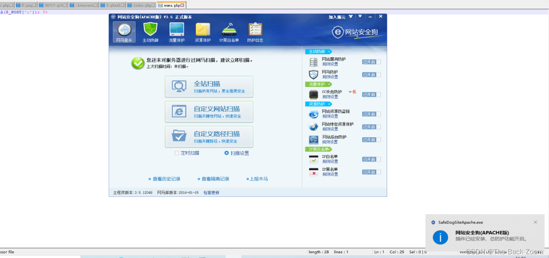Screen dimensions: 549x258
Task: Expand the IP黑白名单 section header
Action: [318, 149]
